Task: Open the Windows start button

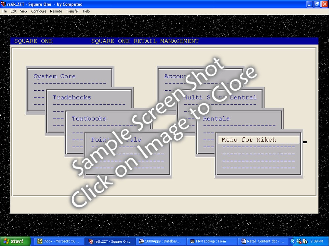Action: click(x=15, y=241)
